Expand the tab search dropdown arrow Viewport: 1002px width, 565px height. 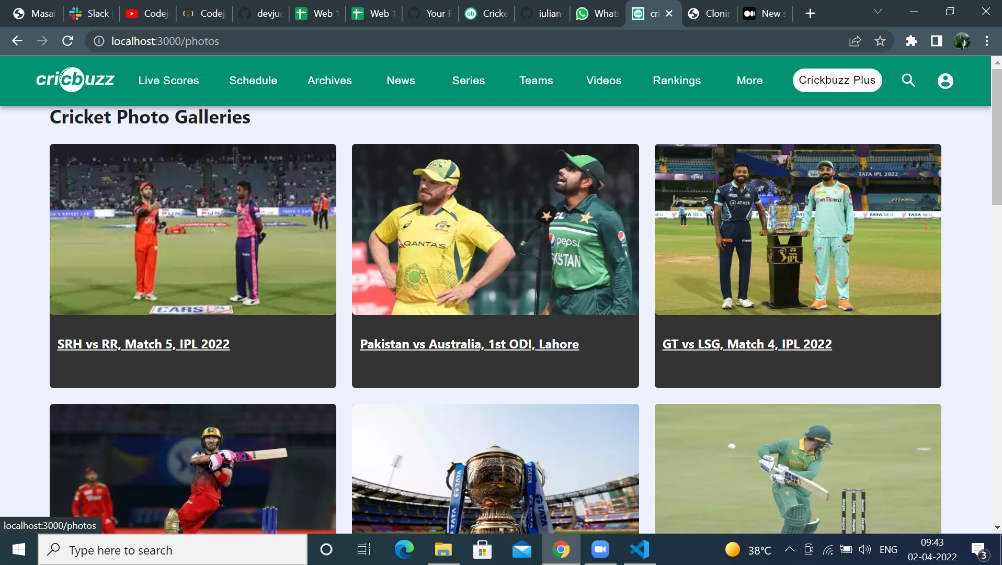click(x=878, y=12)
